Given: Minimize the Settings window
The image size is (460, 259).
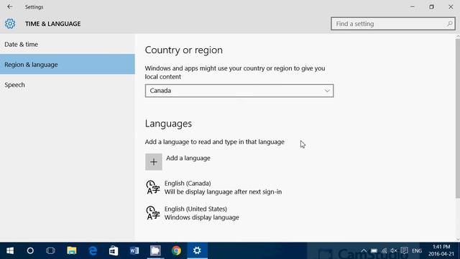Looking at the screenshot, I should coord(412,6).
